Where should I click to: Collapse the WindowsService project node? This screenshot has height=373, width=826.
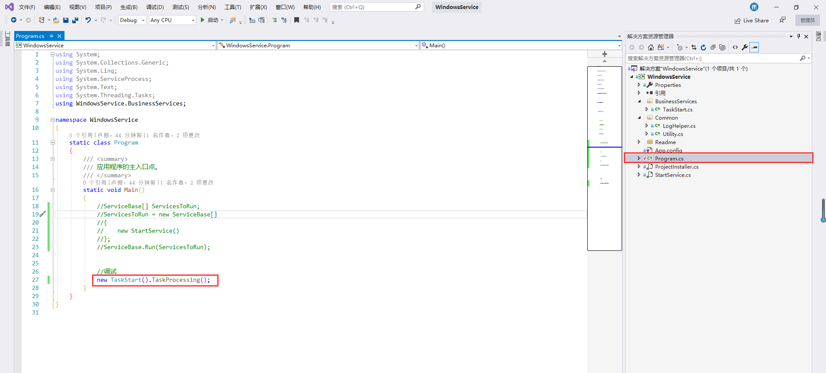(x=632, y=77)
